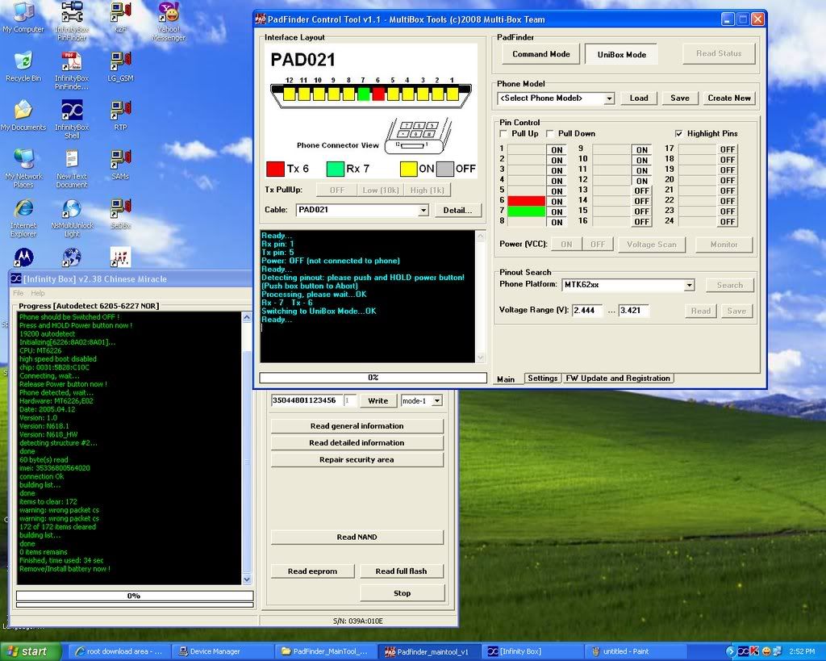Click the voltage range minimum field 2.444

[587, 311]
